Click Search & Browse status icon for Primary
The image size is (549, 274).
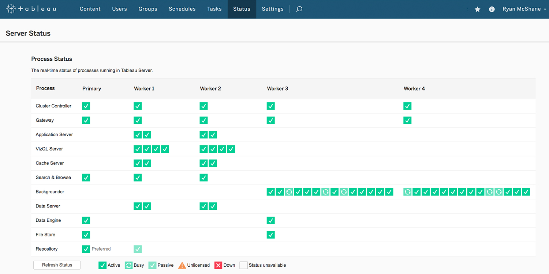(86, 178)
